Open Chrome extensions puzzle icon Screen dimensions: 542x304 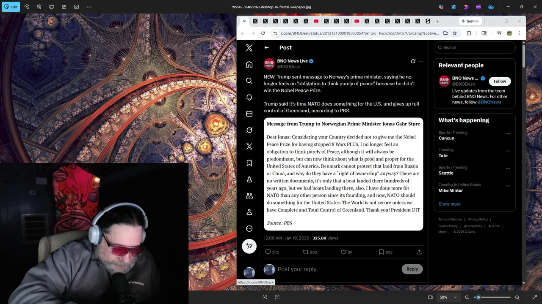tap(469, 33)
